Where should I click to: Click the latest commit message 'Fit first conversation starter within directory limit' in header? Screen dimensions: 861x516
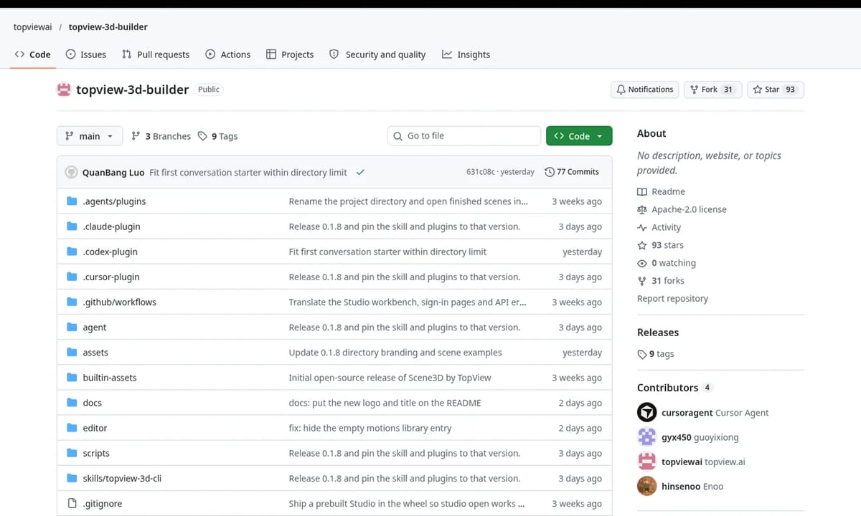pyautogui.click(x=248, y=173)
